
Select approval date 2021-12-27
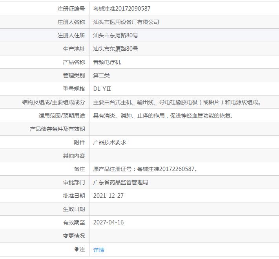[108, 196]
